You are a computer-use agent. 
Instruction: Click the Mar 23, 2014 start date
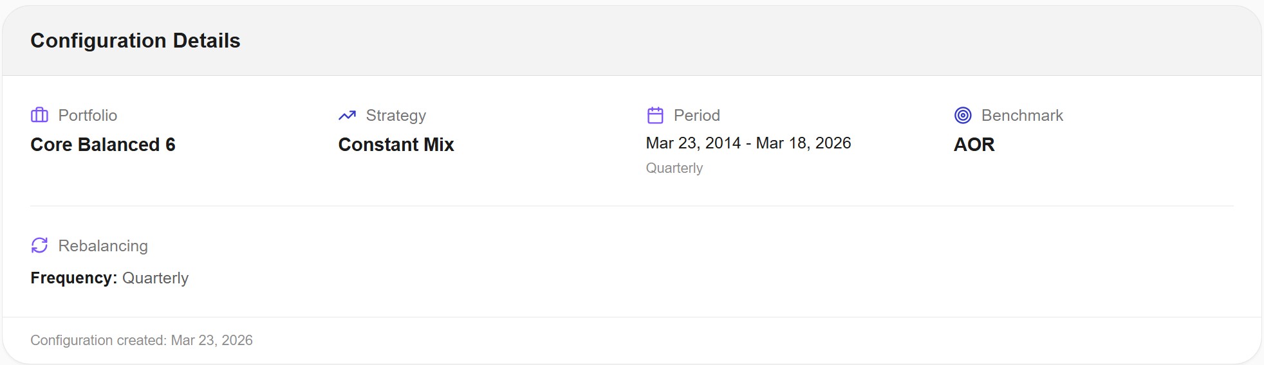tap(693, 143)
